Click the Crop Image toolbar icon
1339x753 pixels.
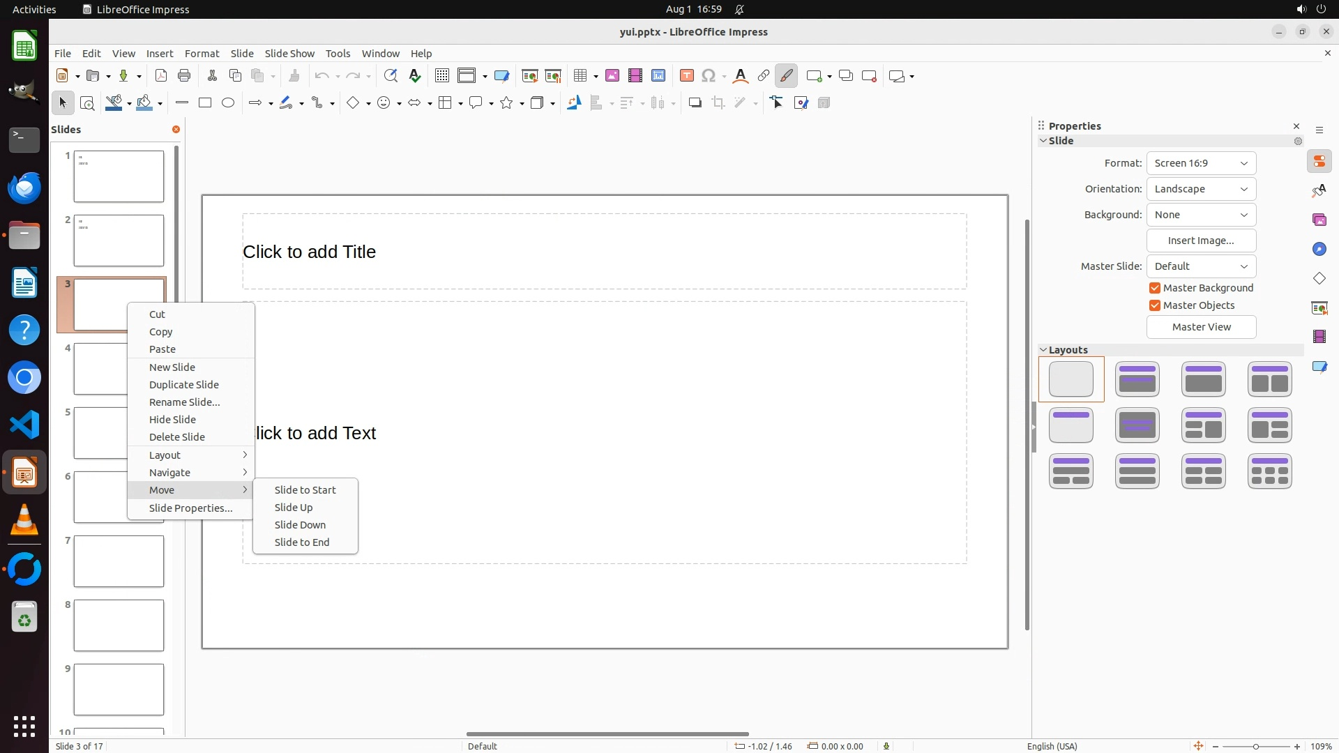[x=718, y=103]
